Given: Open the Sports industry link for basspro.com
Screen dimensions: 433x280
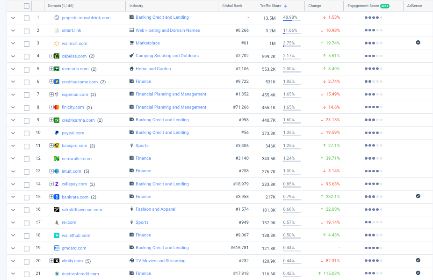Looking at the screenshot, I should 142,146.
